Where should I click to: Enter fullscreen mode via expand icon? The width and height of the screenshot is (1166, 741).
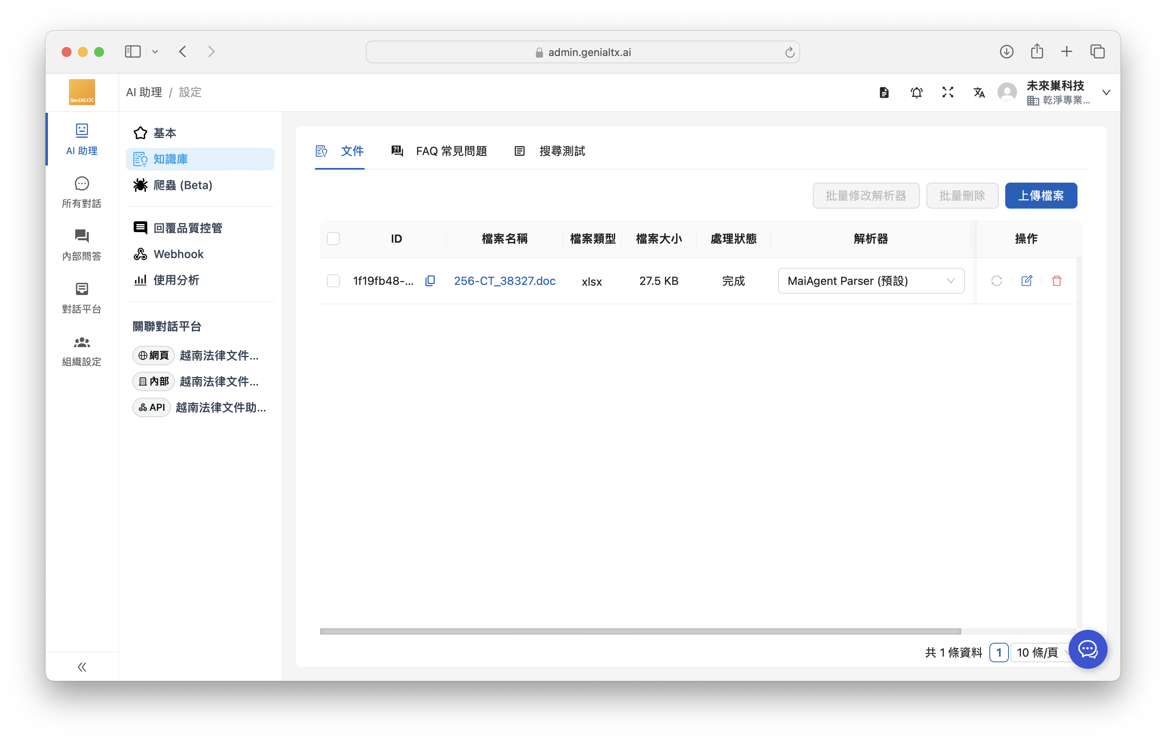(x=948, y=93)
